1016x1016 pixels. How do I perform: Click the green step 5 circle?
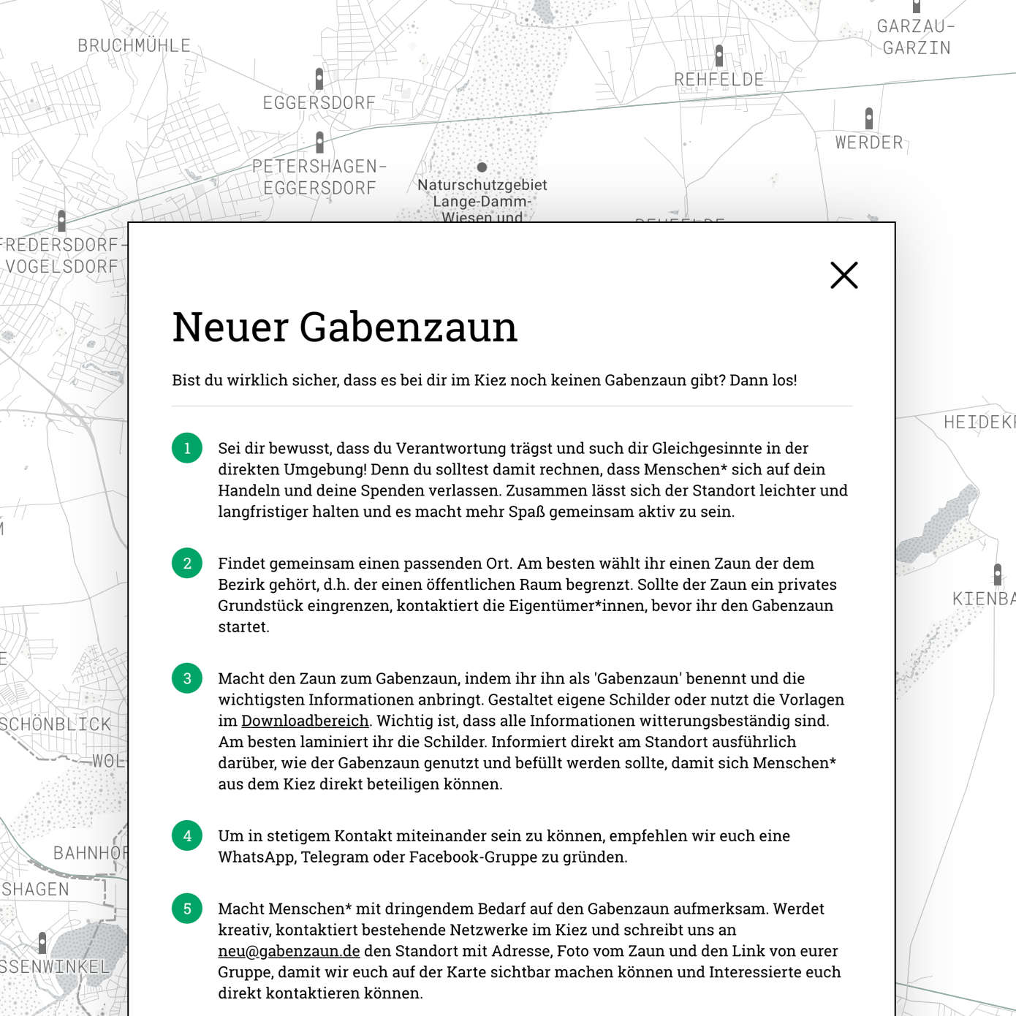click(x=187, y=909)
